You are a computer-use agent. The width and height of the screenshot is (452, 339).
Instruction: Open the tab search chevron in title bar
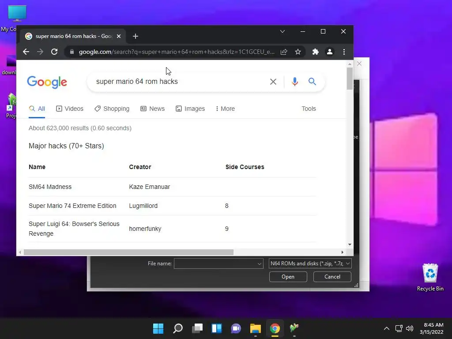tap(282, 31)
